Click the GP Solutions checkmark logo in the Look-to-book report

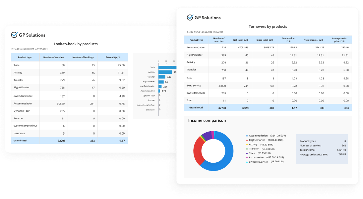coord(14,35)
